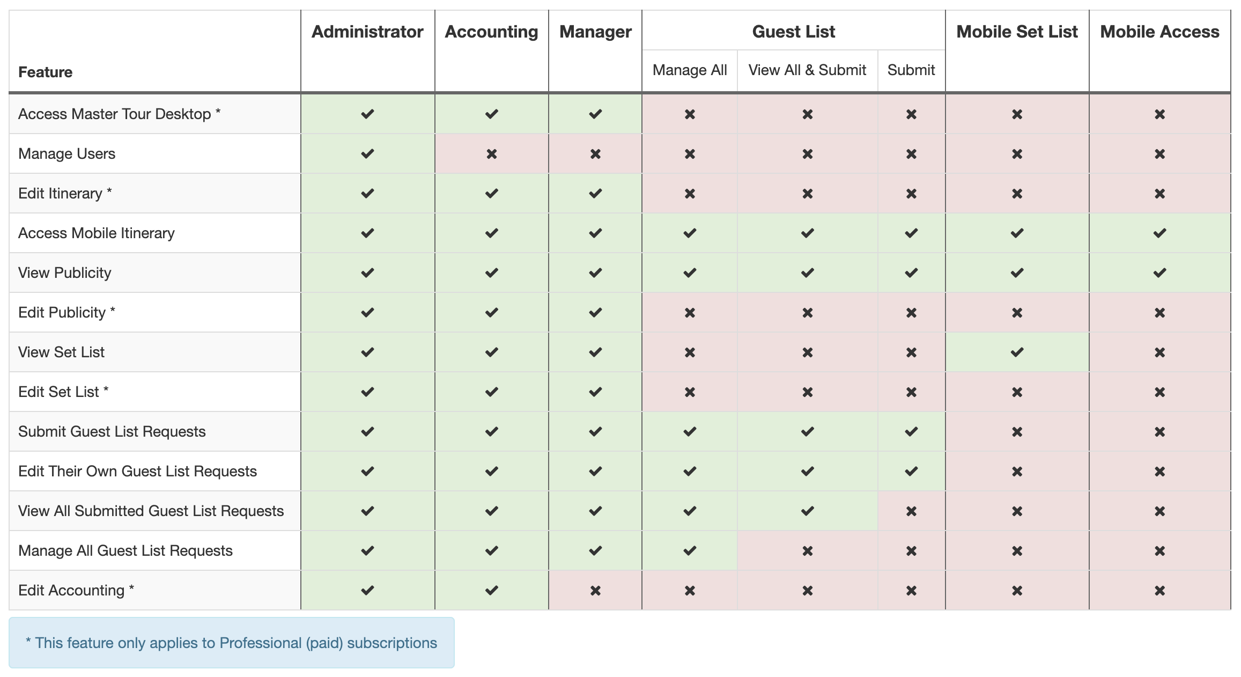1241x677 pixels.
Task: Click X for Manager Edit Accounting
Action: 595,591
